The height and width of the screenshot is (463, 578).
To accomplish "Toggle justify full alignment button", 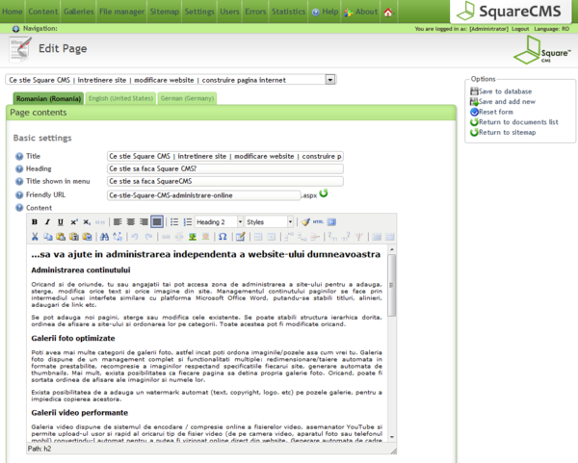I will 157,222.
